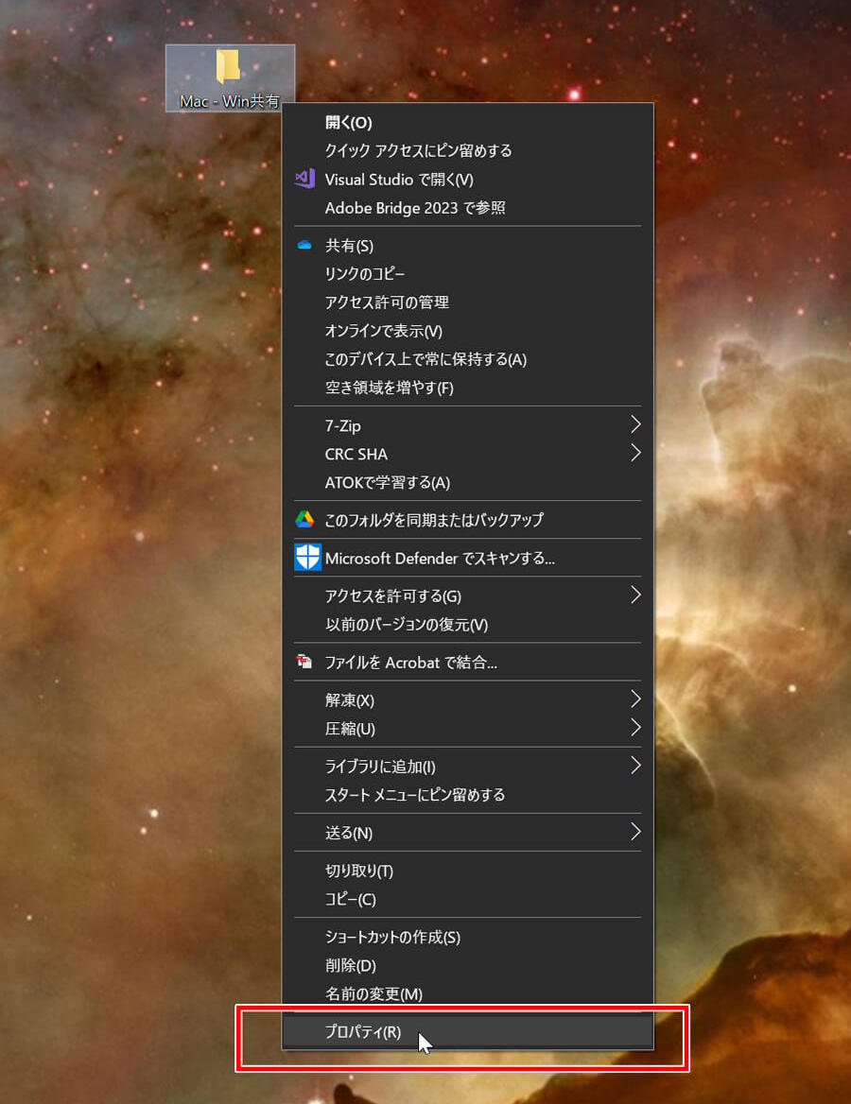The image size is (851, 1104).
Task: Expand the CRC SHA submenu arrow
Action: click(634, 453)
